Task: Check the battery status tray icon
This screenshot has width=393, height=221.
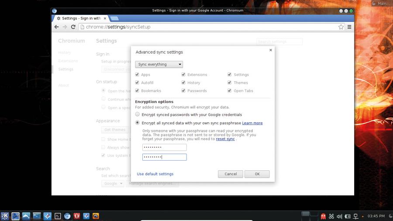Action: pos(348,216)
